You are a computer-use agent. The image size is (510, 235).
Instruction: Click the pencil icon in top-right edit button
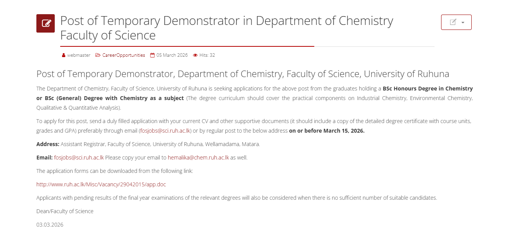[x=453, y=22]
